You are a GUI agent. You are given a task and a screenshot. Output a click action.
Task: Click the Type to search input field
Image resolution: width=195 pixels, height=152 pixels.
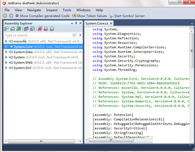click(x=38, y=35)
